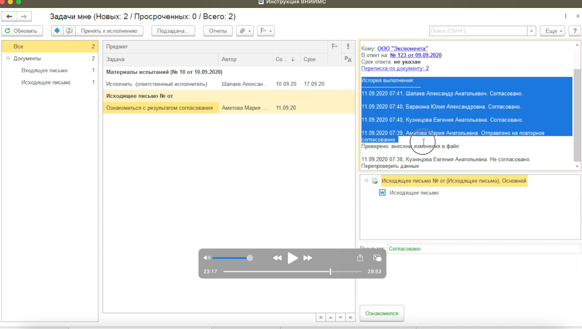Select the Исходящее письмо № от group row
The height and width of the screenshot is (329, 582).
pos(229,96)
